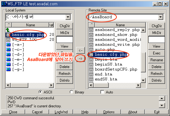Click icon beside beginSU.htm
This screenshot has width=170, height=116.
click(91, 64)
